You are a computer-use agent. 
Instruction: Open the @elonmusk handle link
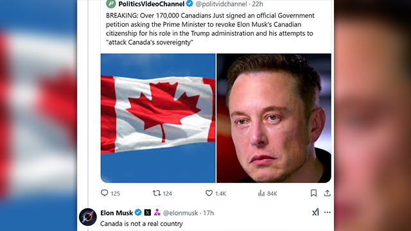[180, 213]
